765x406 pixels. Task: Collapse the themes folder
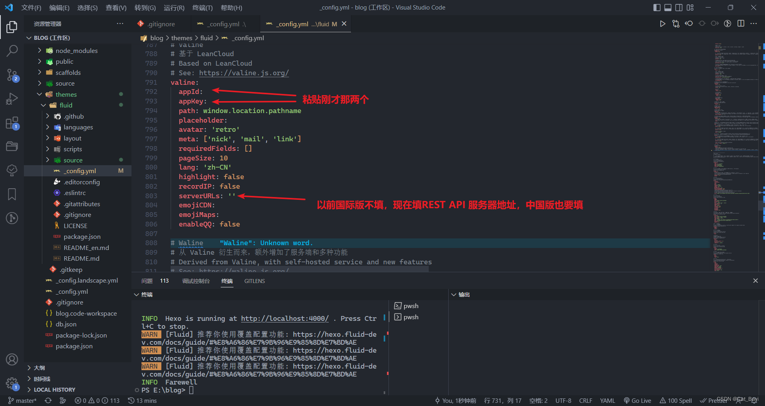(x=39, y=94)
